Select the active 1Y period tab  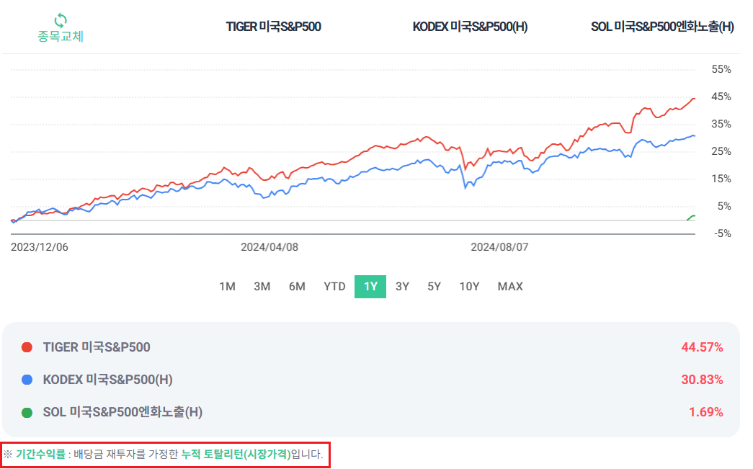click(x=370, y=287)
